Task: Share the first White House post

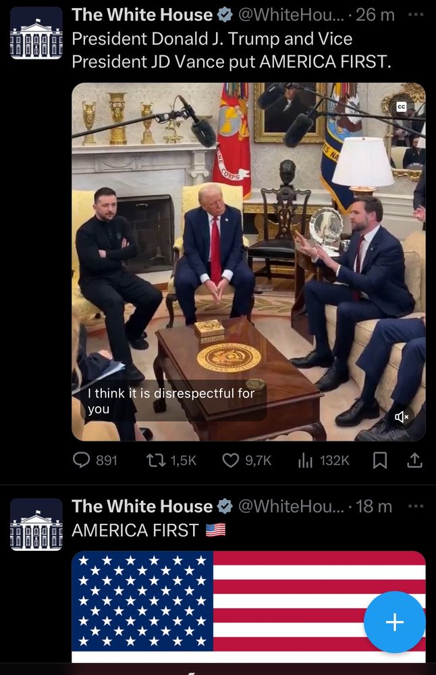Action: (x=414, y=460)
